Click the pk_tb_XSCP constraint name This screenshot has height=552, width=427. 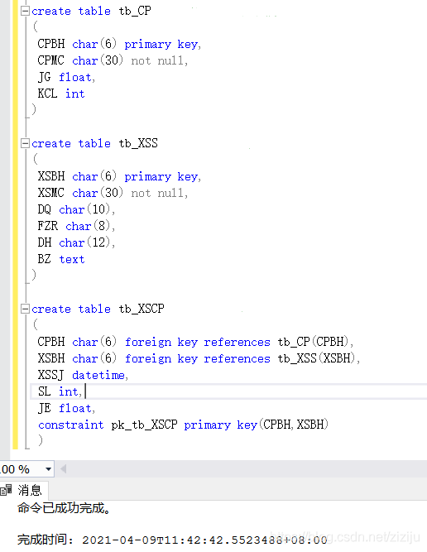coord(144,425)
